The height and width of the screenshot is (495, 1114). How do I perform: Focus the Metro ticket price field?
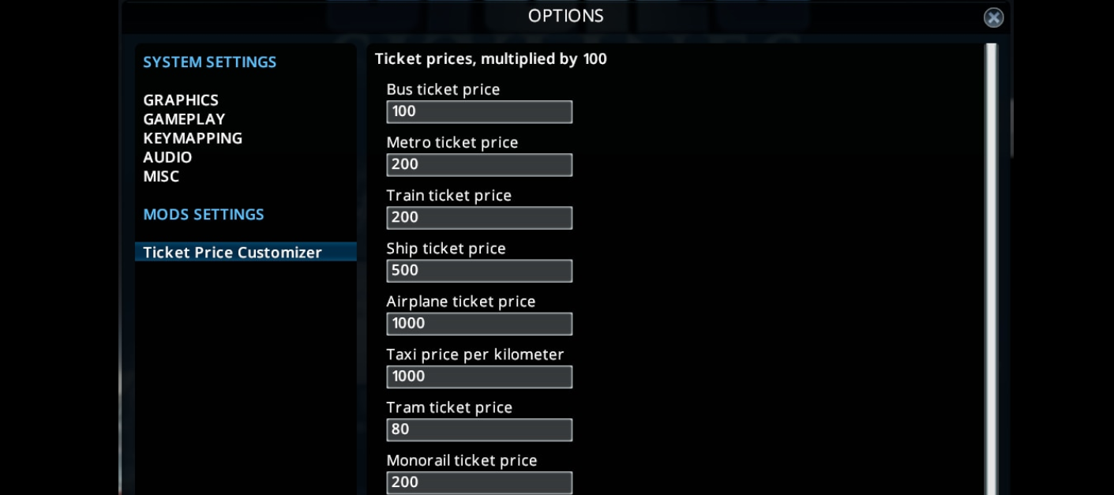click(479, 164)
